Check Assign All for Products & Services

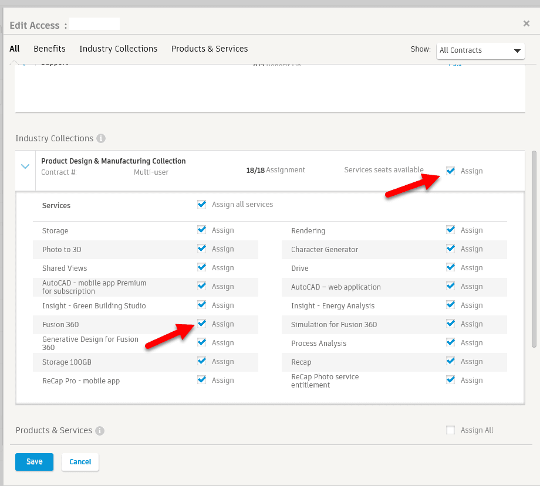pos(450,430)
